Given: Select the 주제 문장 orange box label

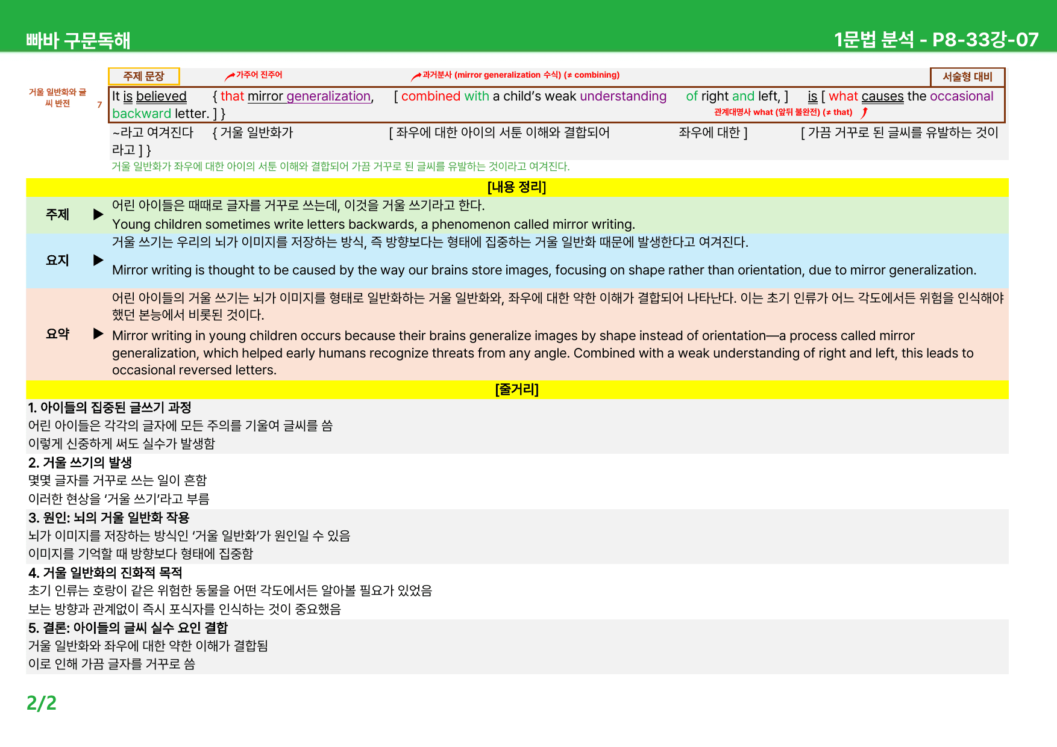Looking at the screenshot, I should click(x=144, y=76).
